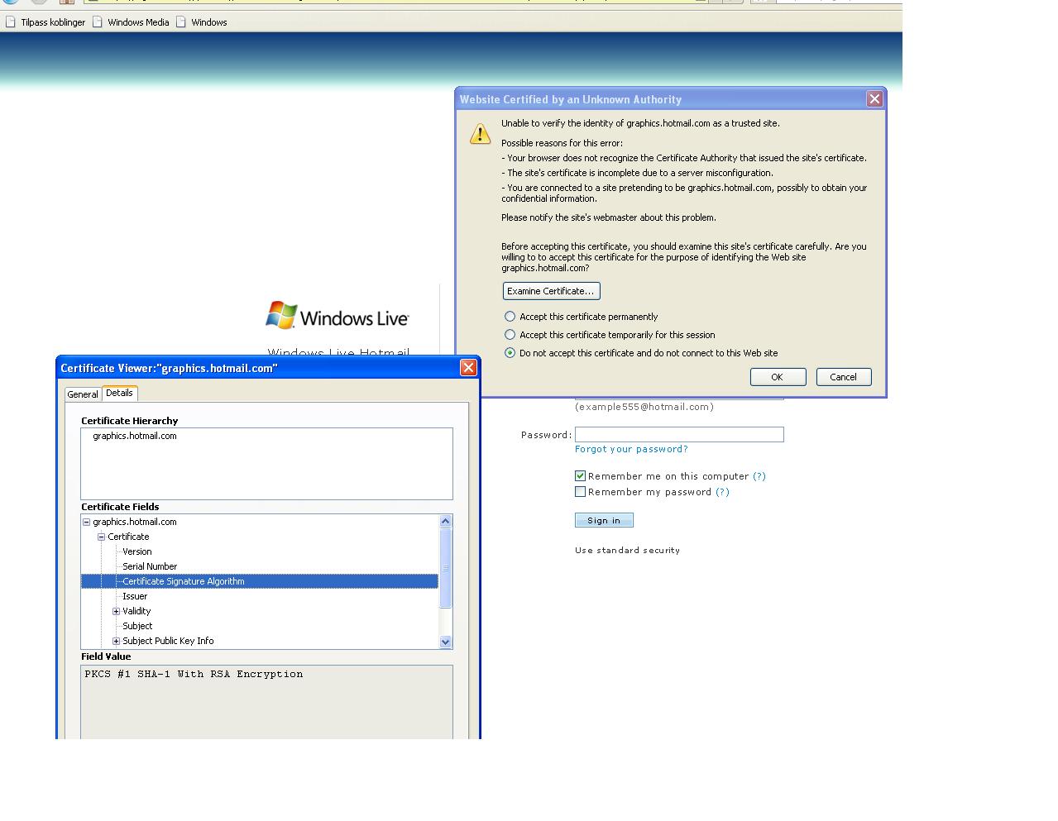
Task: Click the warning icon in certificate dialog
Action: (x=480, y=134)
